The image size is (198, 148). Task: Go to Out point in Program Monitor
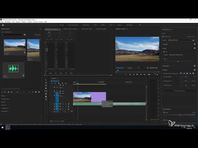point(144,74)
